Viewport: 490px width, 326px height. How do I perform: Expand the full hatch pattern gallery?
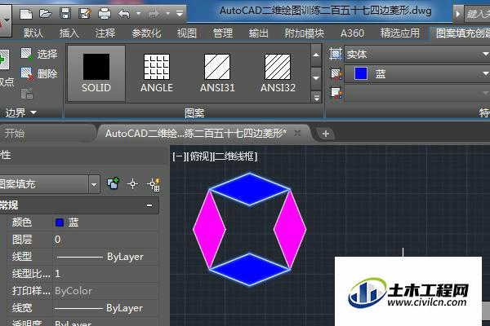[x=316, y=98]
